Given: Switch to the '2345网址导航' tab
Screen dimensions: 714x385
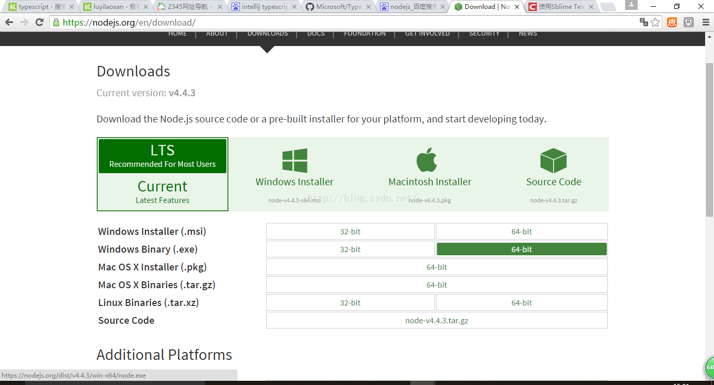Looking at the screenshot, I should (x=189, y=7).
